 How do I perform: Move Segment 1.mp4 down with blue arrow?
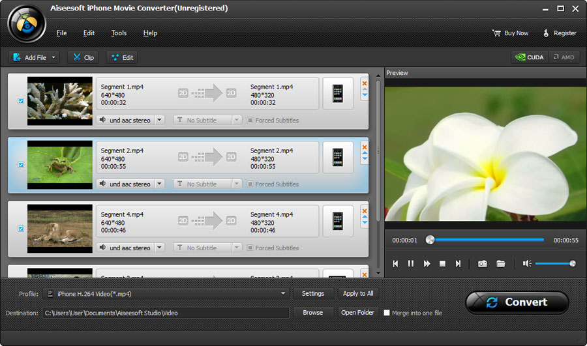tap(365, 95)
